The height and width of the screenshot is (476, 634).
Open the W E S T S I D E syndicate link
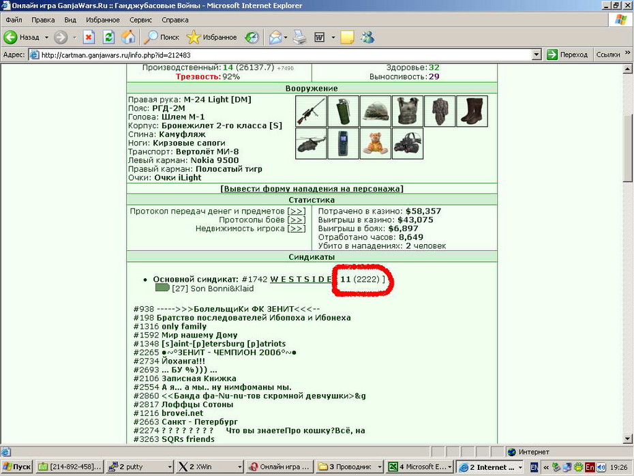301,279
